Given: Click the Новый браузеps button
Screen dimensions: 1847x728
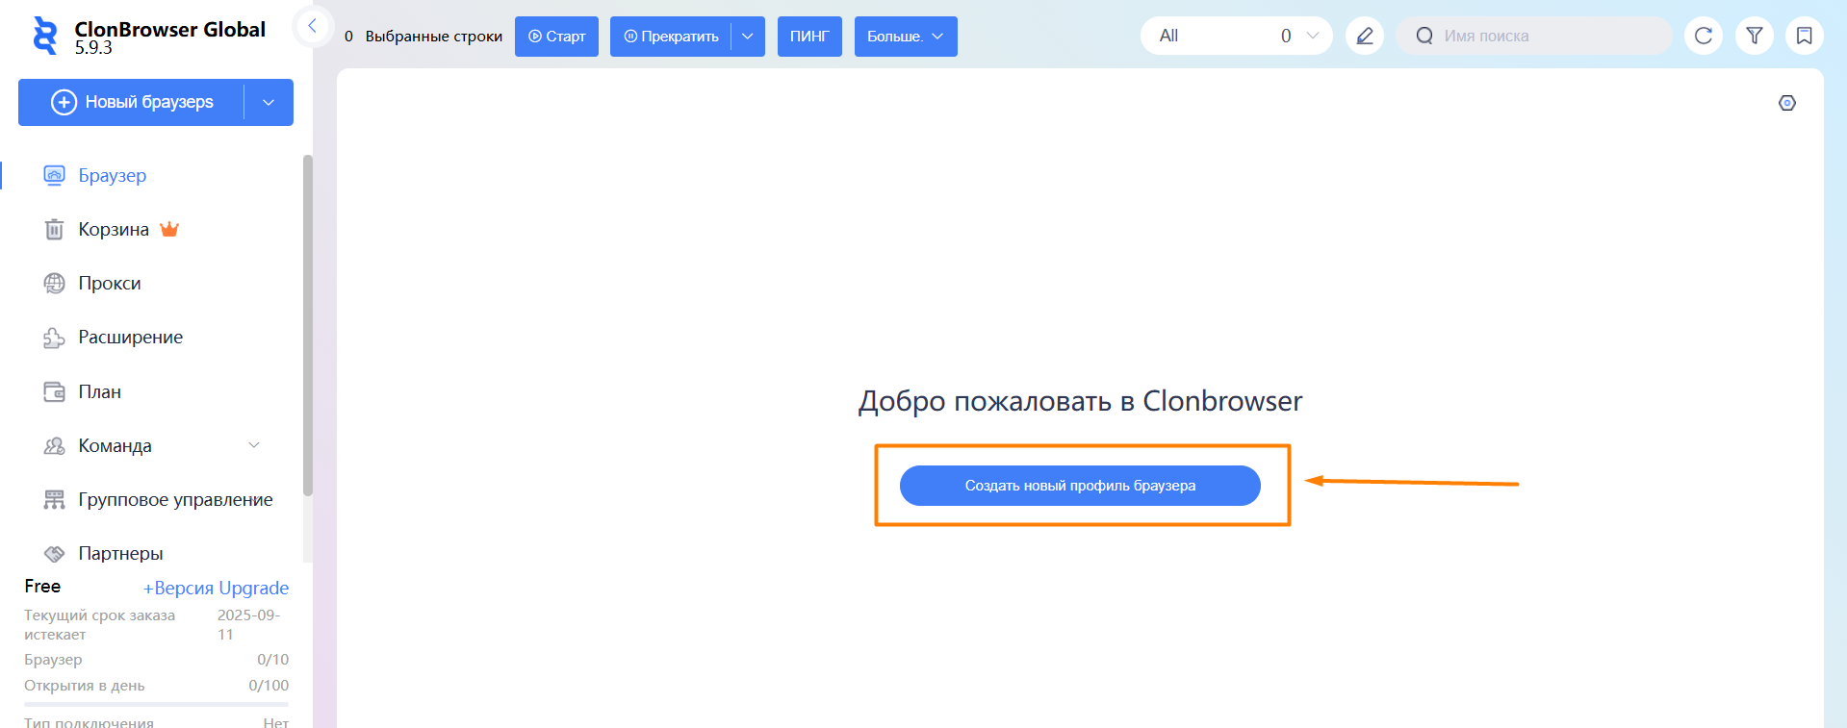Looking at the screenshot, I should [x=132, y=102].
